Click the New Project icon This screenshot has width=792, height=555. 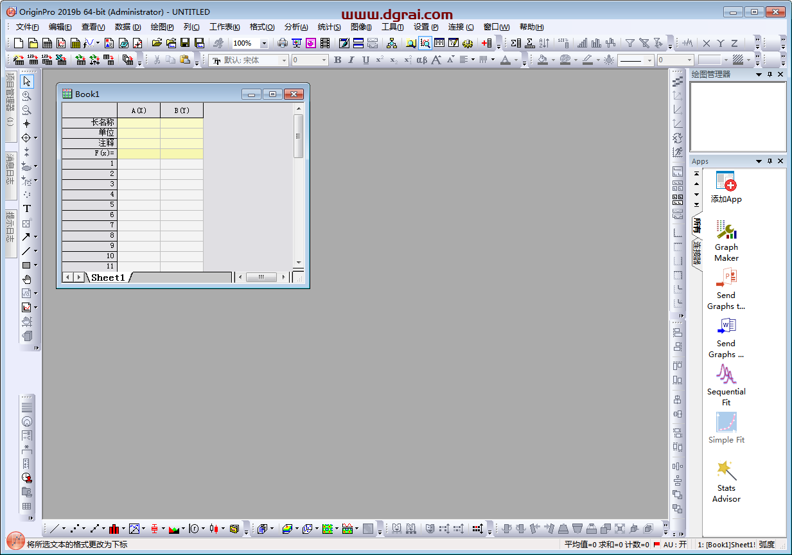19,43
